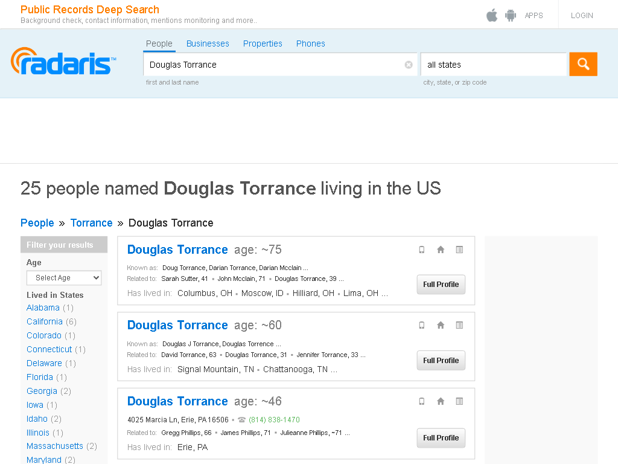Viewport: 618px width, 464px height.
Task: Click the Radaris logo
Action: (63, 61)
